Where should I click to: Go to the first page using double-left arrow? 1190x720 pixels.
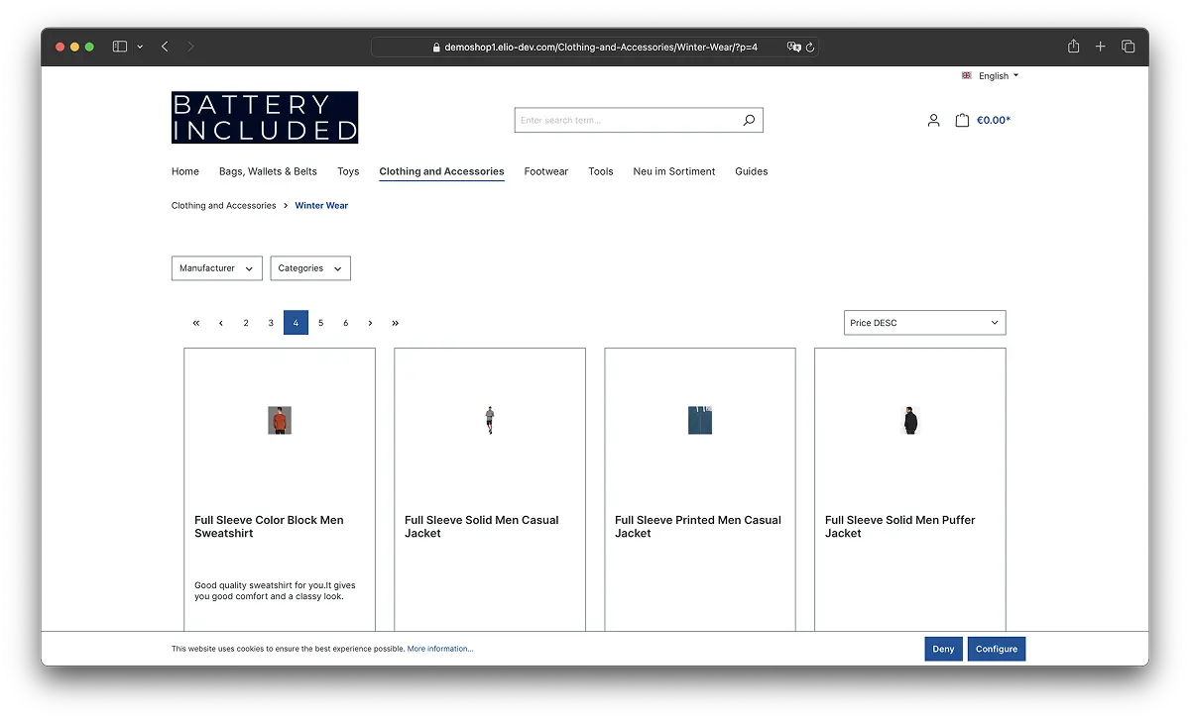(x=195, y=322)
